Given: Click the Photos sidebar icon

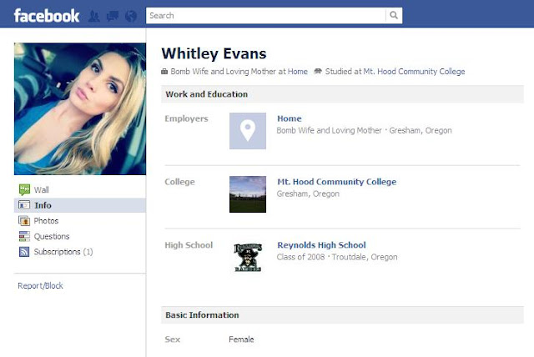Looking at the screenshot, I should point(24,221).
